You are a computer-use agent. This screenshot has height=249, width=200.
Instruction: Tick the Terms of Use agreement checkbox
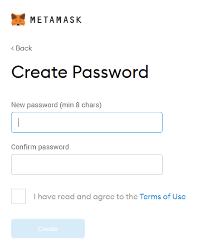pos(19,196)
